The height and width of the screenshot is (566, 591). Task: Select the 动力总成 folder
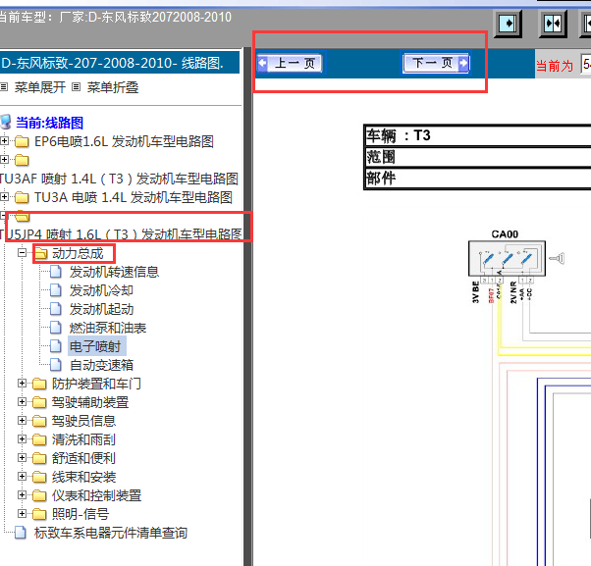(x=78, y=253)
